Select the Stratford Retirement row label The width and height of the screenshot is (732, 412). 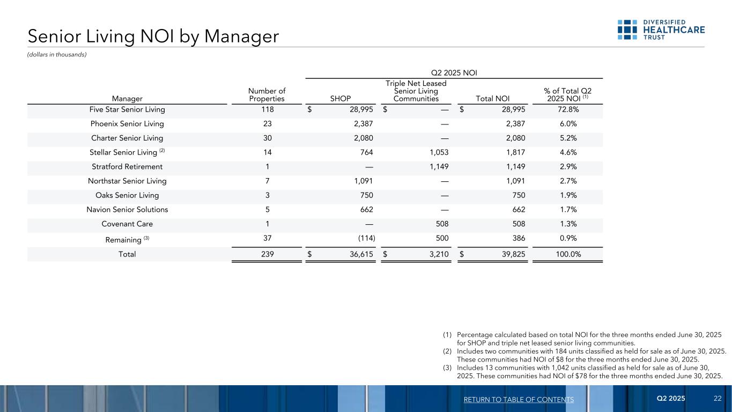click(x=127, y=167)
